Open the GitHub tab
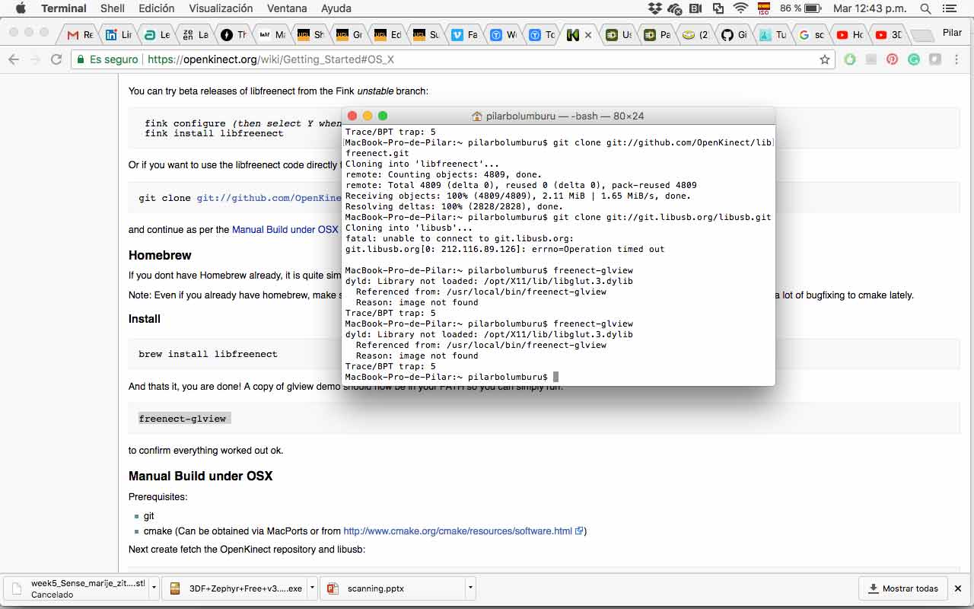The height and width of the screenshot is (609, 974). pos(734,35)
